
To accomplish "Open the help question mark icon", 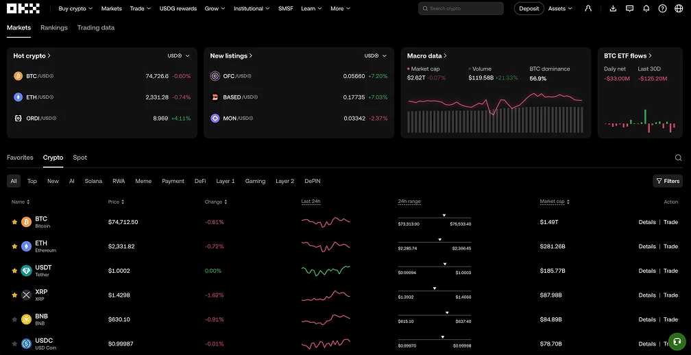I will (x=662, y=8).
